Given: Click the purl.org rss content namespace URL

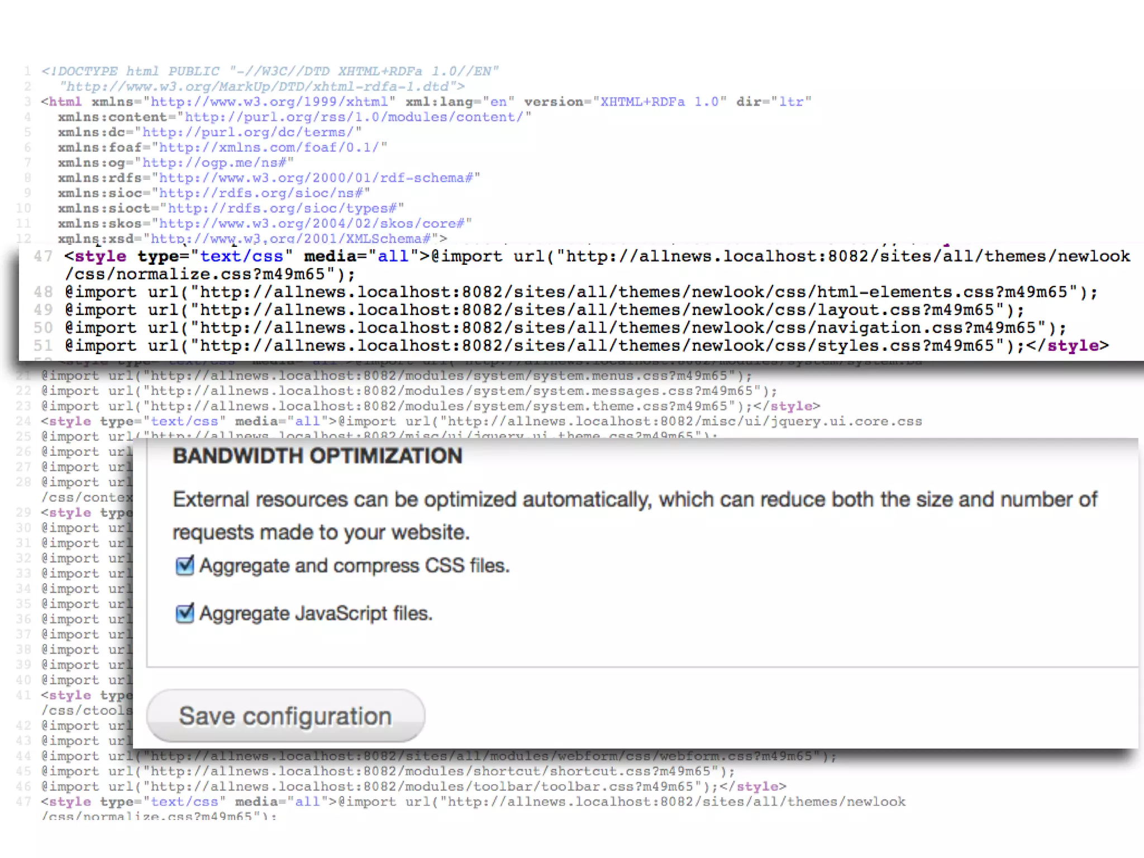Looking at the screenshot, I should [x=354, y=117].
